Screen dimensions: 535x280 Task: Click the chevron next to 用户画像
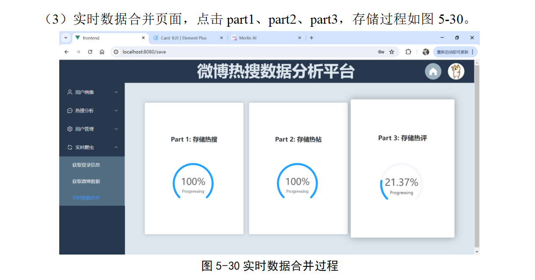(x=116, y=92)
